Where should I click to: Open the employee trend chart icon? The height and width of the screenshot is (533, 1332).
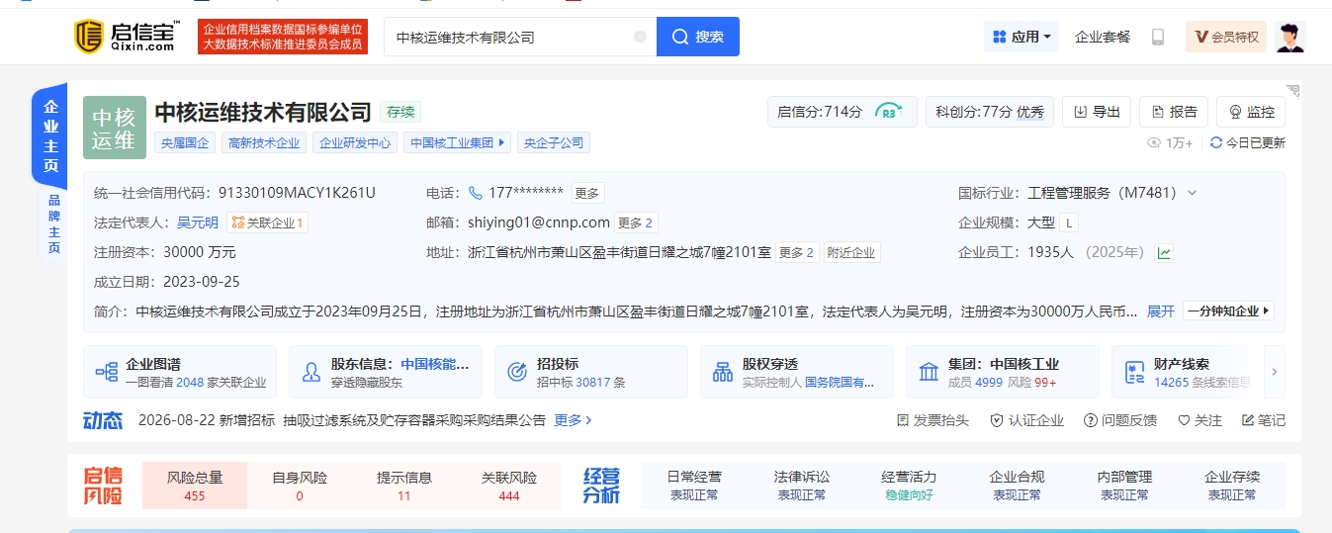1165,252
